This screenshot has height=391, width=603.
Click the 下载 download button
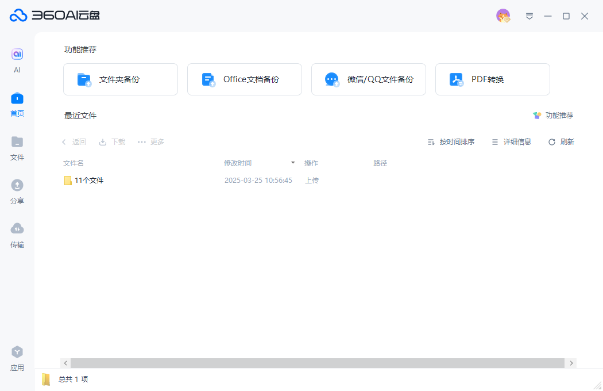pyautogui.click(x=111, y=141)
